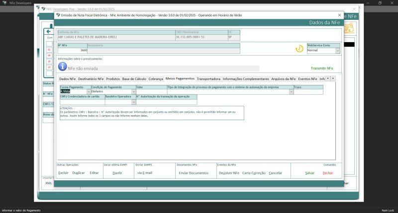Image resolution: width=398 pixels, height=213 pixels.
Task: Expand the Bandeira Operadora dropdown
Action: 133,102
